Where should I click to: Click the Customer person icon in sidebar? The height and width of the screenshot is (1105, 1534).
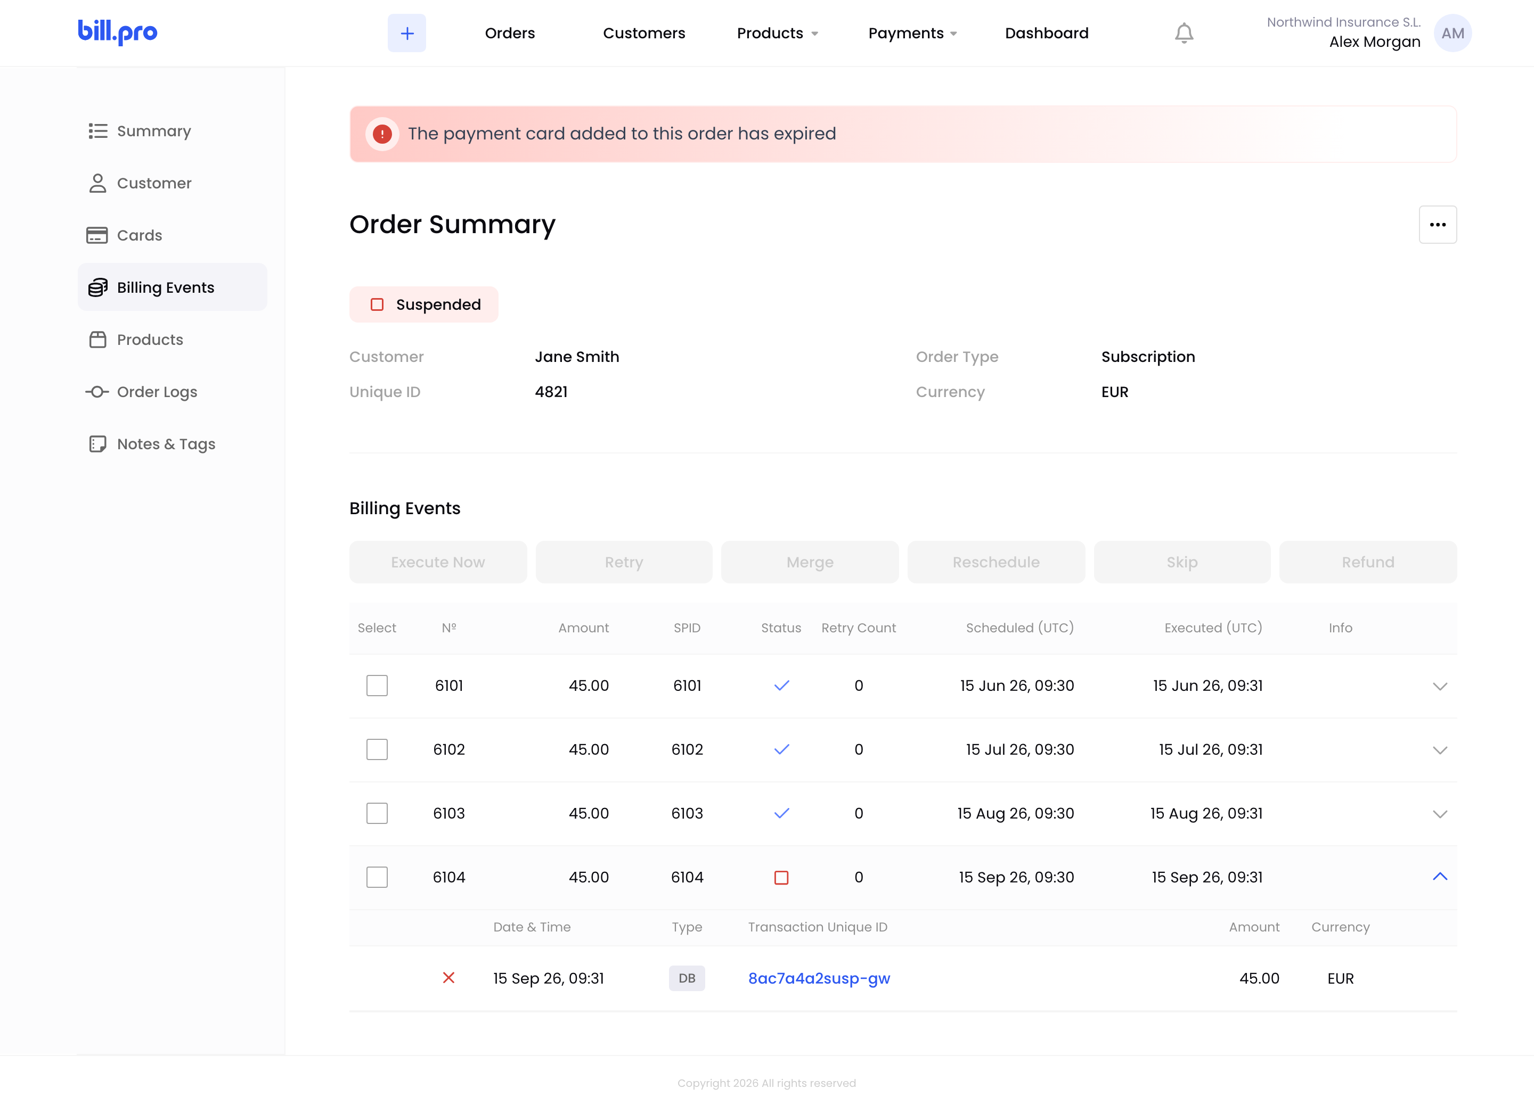point(98,183)
